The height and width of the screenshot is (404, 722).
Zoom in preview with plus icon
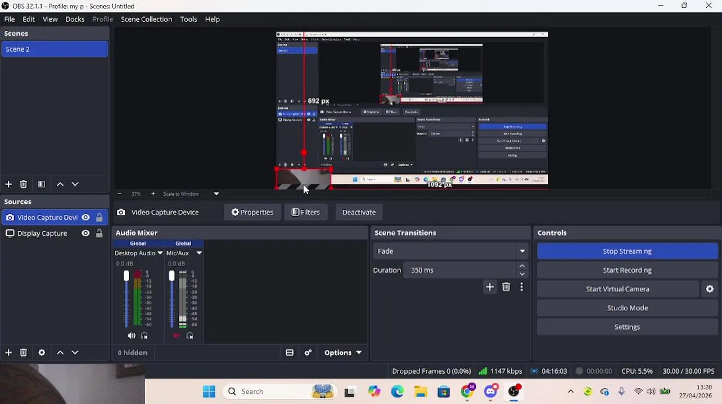[x=153, y=194]
